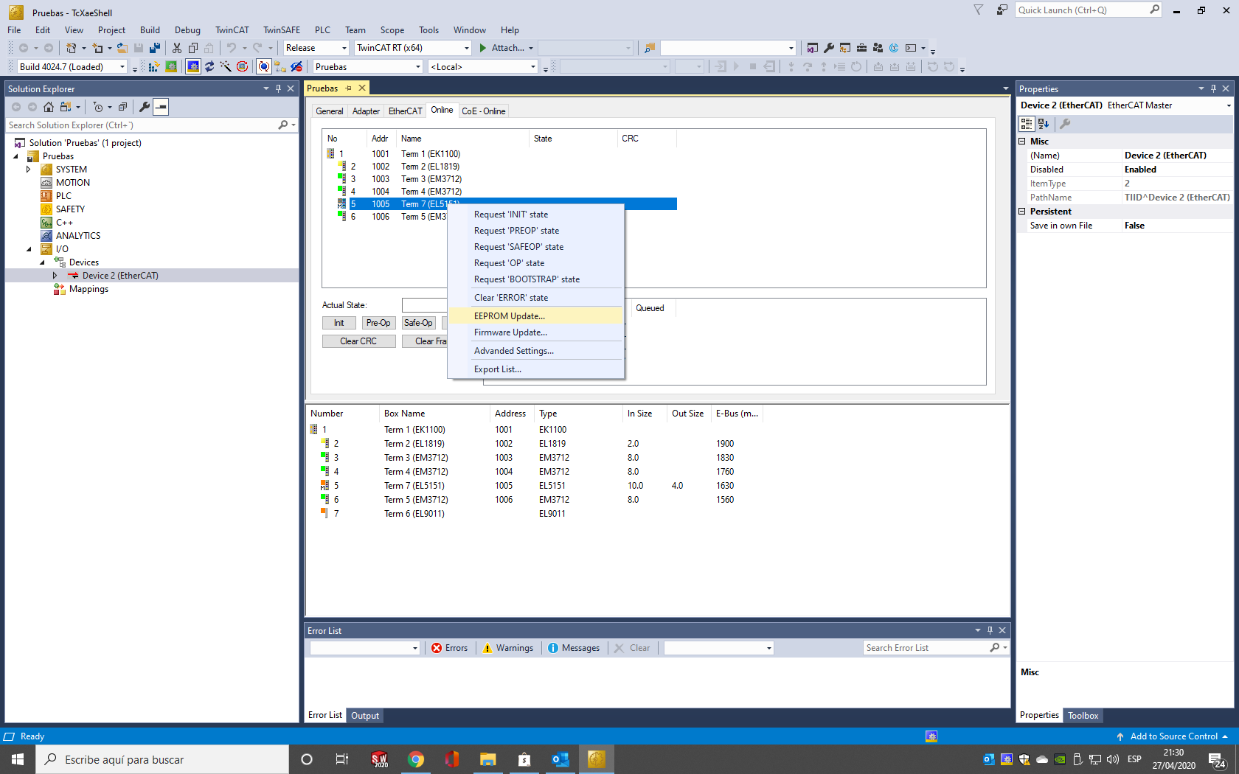The width and height of the screenshot is (1239, 774).
Task: Click Solution Explorer Home icon
Action: pyautogui.click(x=49, y=107)
